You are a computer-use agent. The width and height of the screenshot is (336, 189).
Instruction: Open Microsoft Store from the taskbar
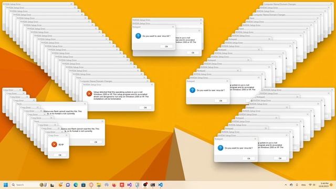[83, 185]
